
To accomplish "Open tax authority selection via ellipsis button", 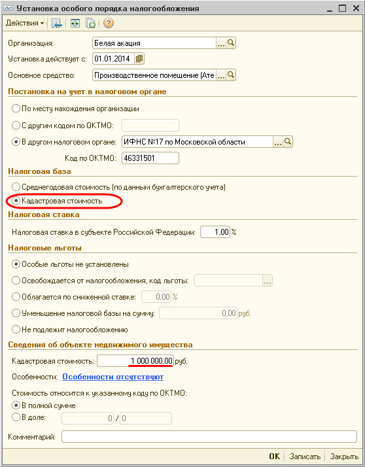I will [x=278, y=142].
